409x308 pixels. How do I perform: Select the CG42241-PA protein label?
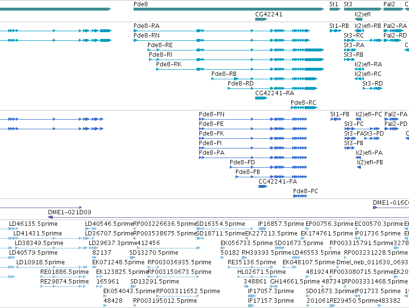coord(278,182)
